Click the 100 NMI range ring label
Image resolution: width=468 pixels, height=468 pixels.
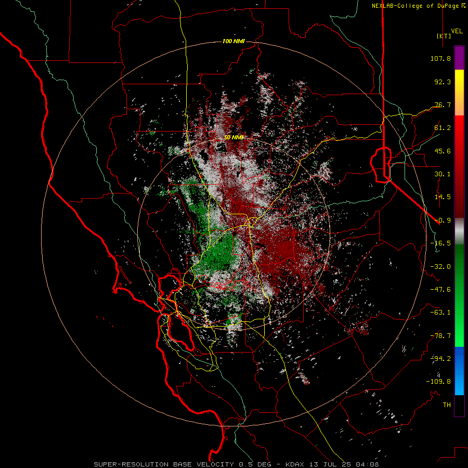[233, 41]
